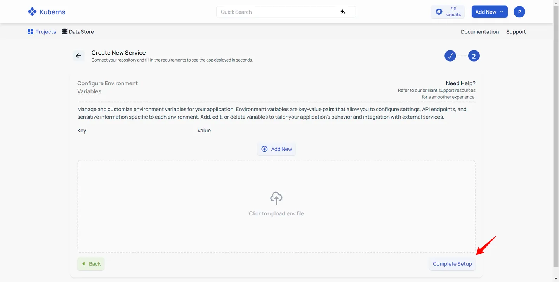The width and height of the screenshot is (559, 282).
Task: Add a new environment variable row
Action: [x=276, y=149]
